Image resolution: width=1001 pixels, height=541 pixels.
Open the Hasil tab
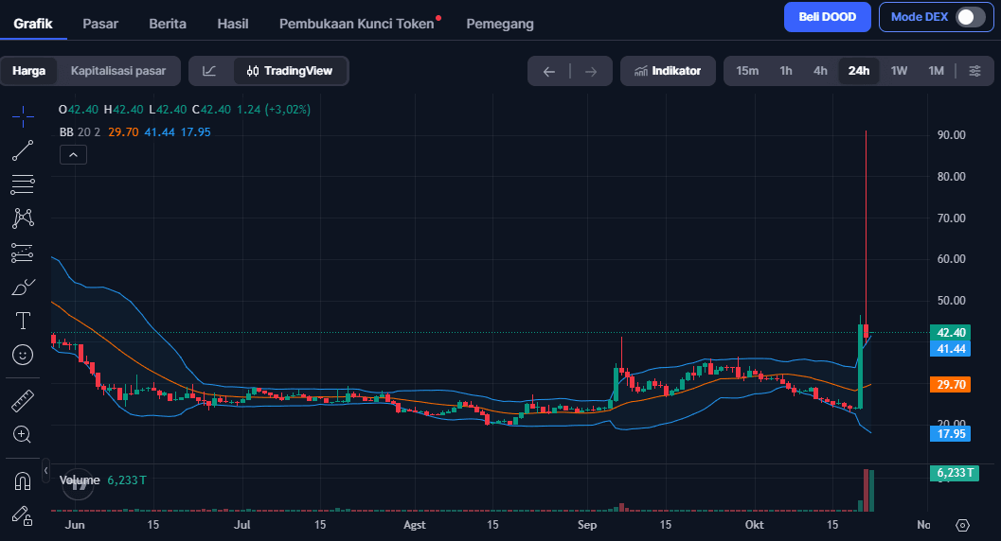pyautogui.click(x=232, y=24)
